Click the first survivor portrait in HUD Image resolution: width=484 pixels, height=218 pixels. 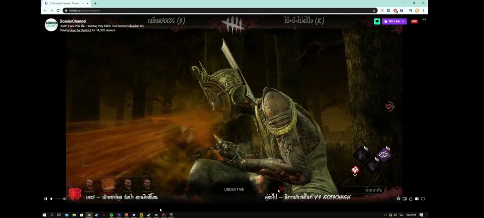point(90,184)
